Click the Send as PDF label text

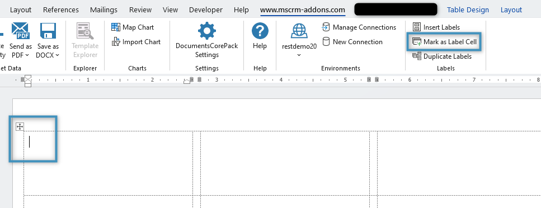(x=20, y=50)
